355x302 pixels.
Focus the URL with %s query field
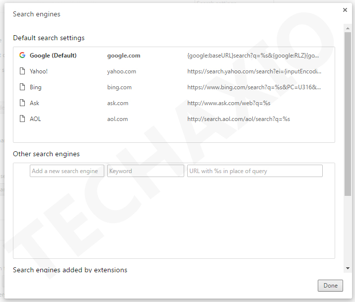click(x=255, y=171)
